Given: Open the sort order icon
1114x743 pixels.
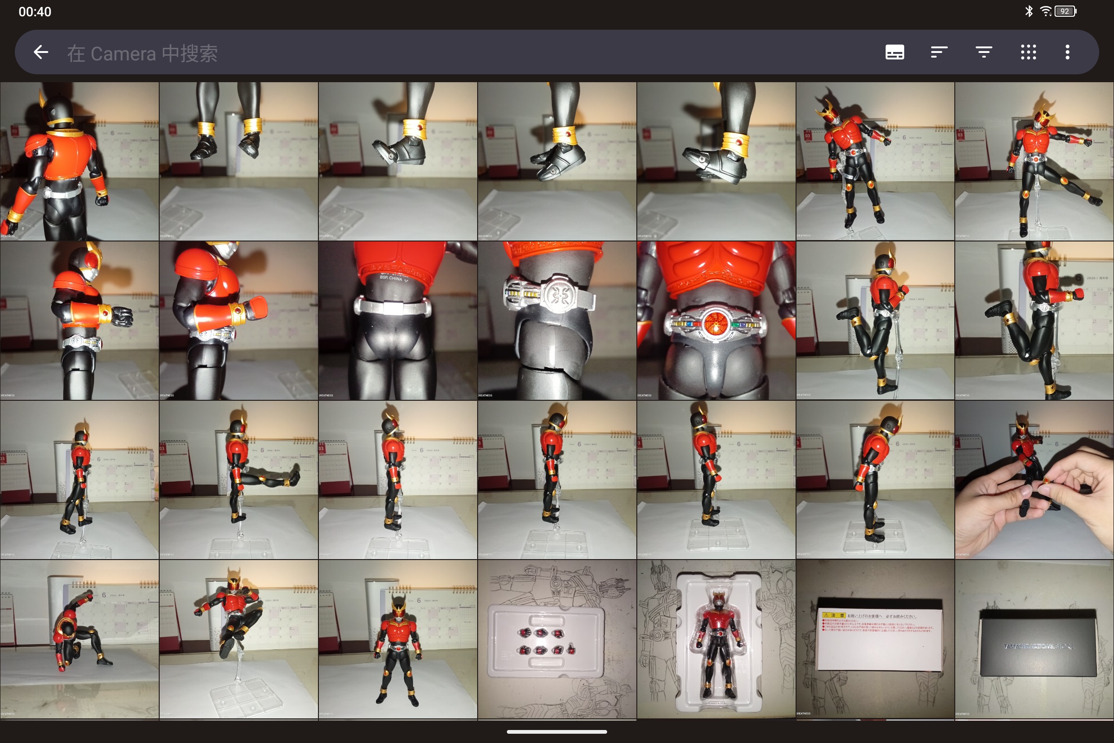Looking at the screenshot, I should click(x=939, y=52).
